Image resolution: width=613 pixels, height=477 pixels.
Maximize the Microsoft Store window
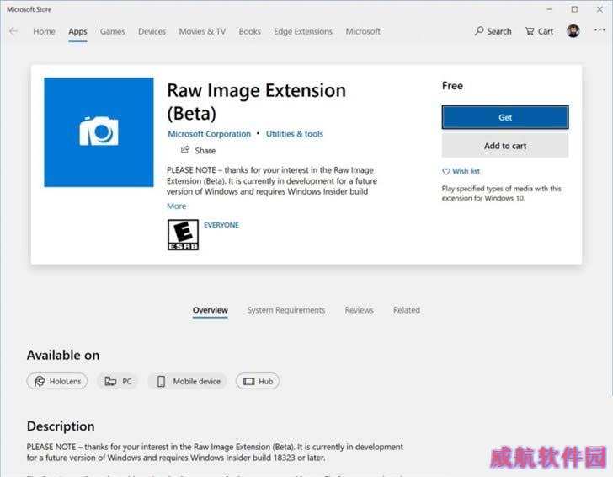coord(574,9)
